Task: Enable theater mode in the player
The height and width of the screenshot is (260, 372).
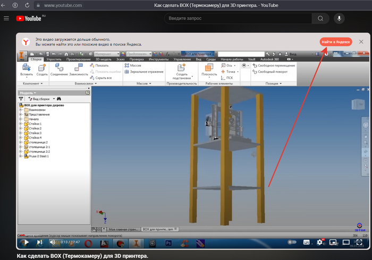Action: [x=346, y=242]
